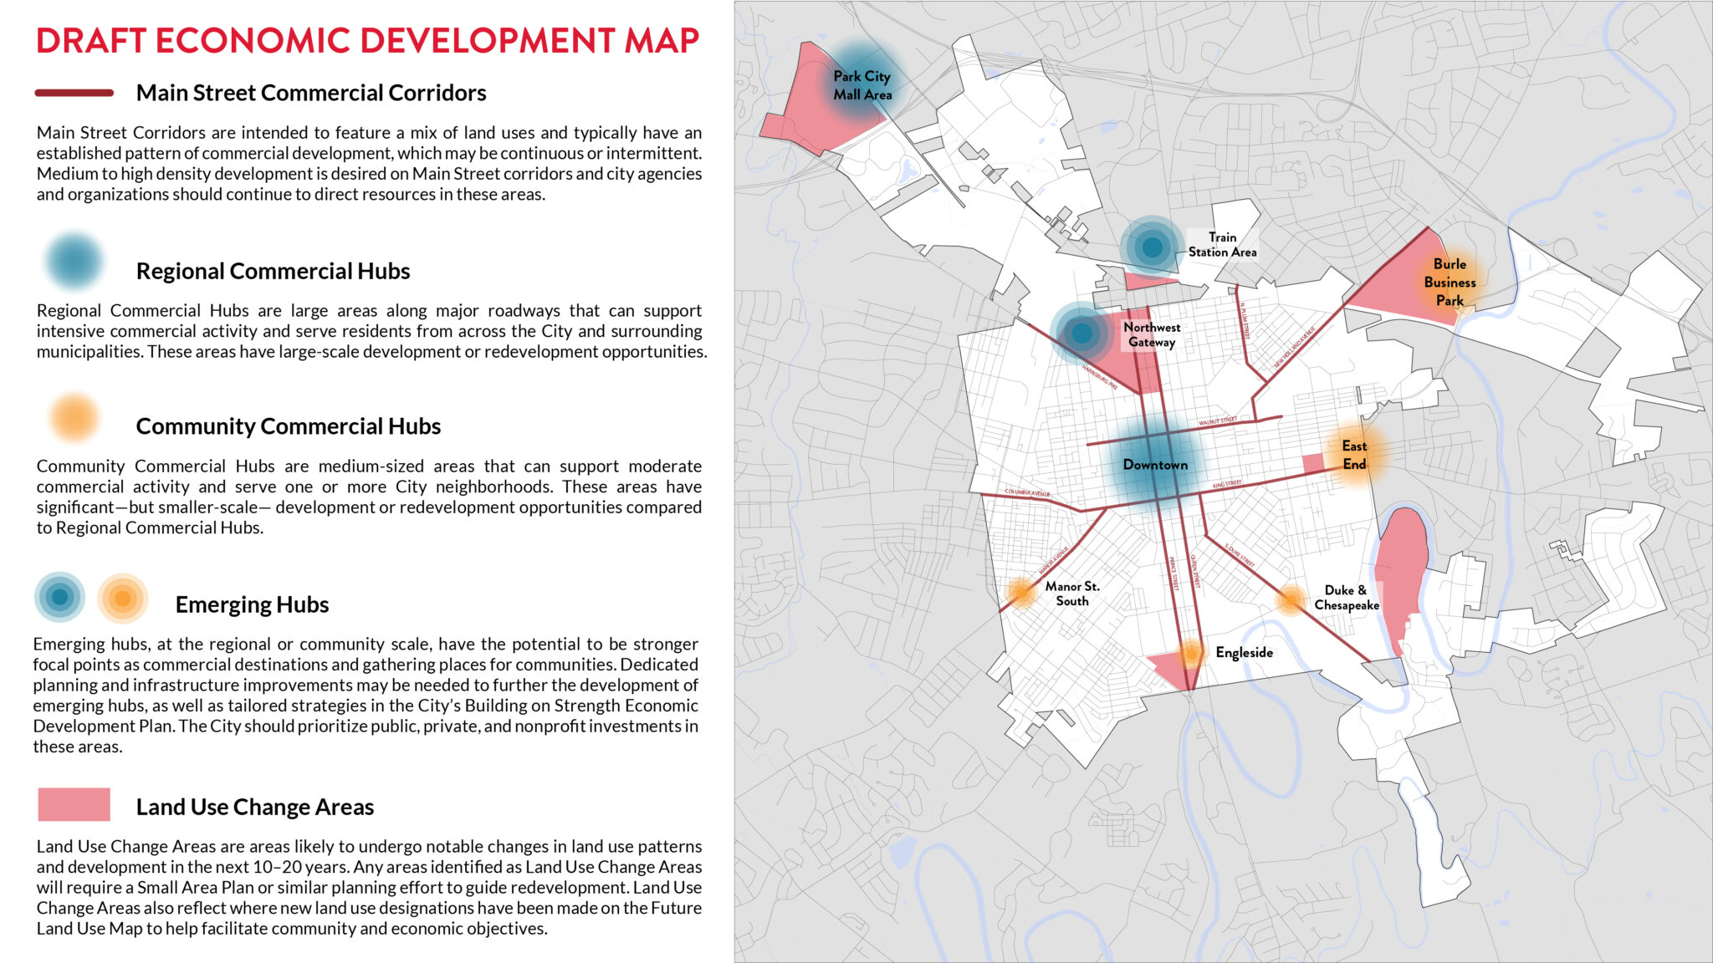Select the Duke & Chesapeake orange marker
This screenshot has height=963, width=1713.
1291,599
